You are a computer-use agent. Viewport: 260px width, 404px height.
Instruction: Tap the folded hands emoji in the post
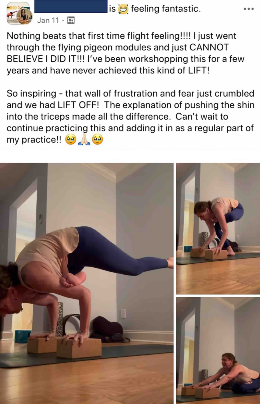(x=84, y=139)
